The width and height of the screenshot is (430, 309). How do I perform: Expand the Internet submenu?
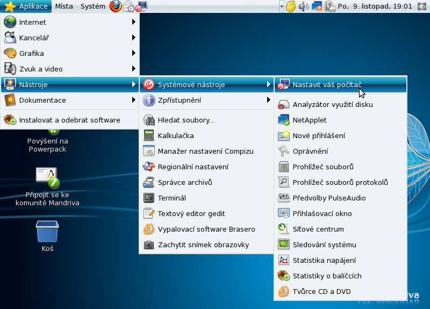tap(70, 22)
